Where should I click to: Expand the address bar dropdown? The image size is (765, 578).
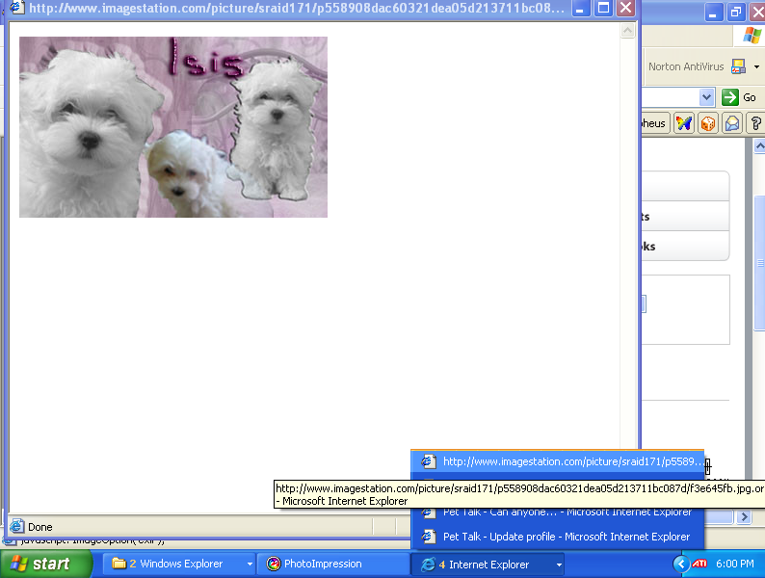pos(706,97)
